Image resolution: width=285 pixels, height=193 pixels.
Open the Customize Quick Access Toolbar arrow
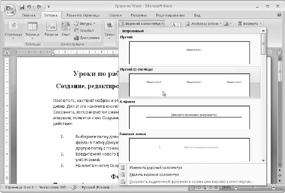49,7
